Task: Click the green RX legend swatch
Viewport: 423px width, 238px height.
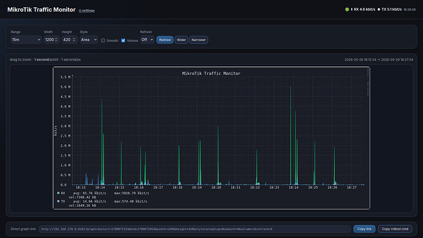Action: pos(58,193)
